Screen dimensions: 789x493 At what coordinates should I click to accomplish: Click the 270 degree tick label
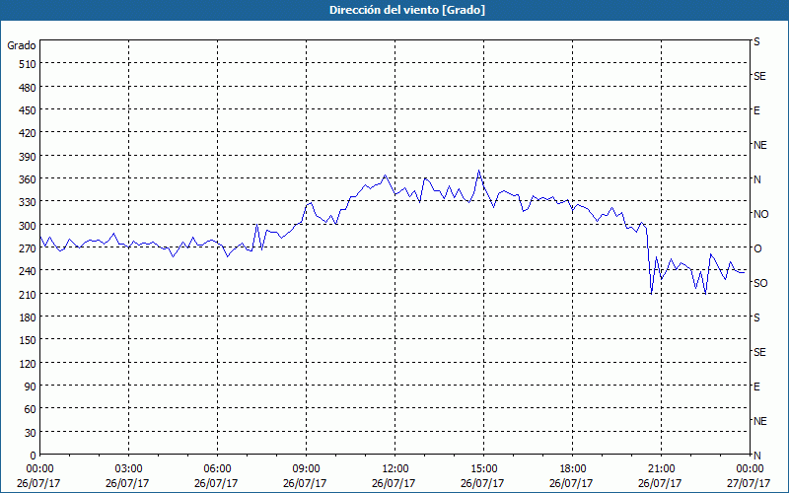[x=28, y=248]
